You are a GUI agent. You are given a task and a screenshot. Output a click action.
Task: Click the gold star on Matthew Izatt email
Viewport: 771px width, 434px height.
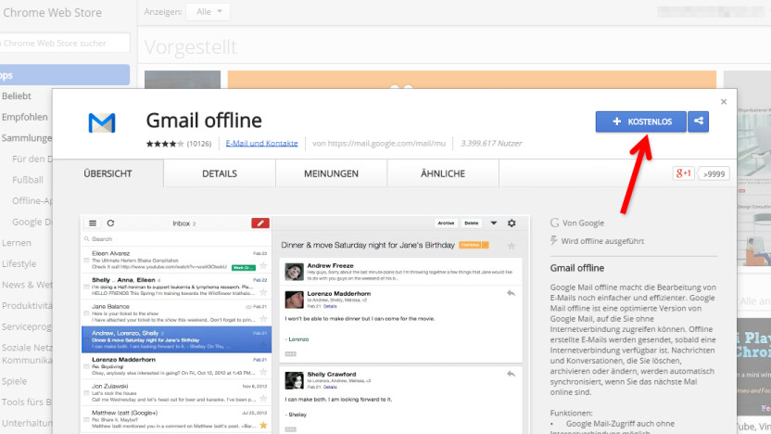tap(263, 425)
